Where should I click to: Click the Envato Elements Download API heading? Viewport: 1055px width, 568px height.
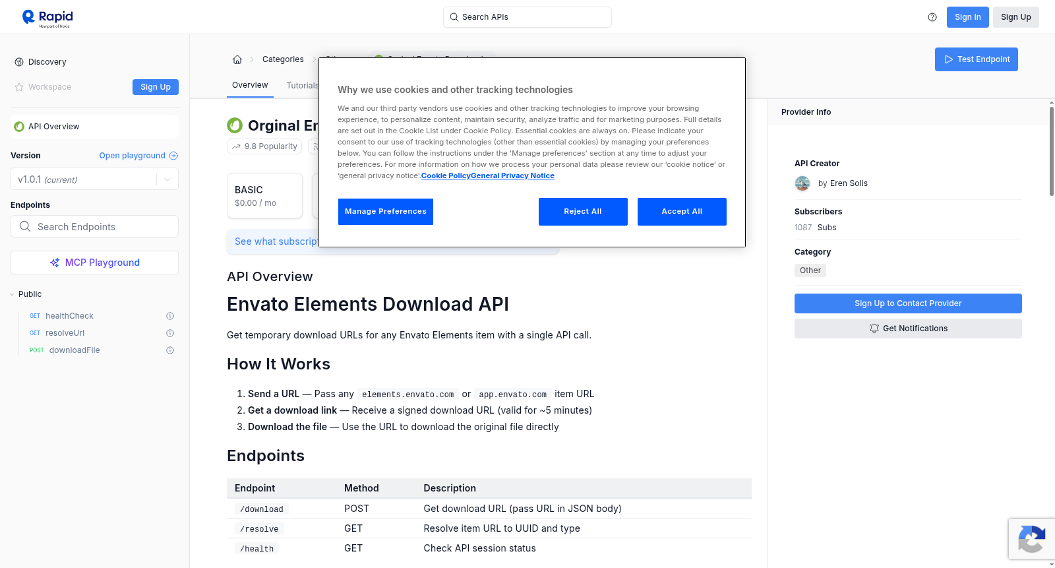coord(368,304)
